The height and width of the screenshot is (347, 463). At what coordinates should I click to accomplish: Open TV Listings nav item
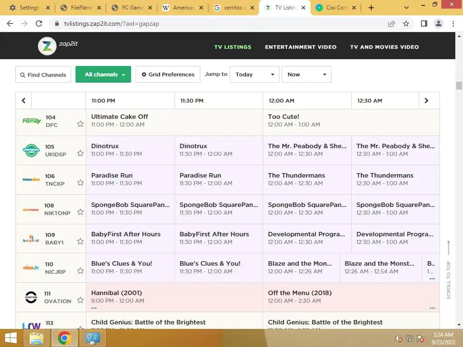click(233, 47)
